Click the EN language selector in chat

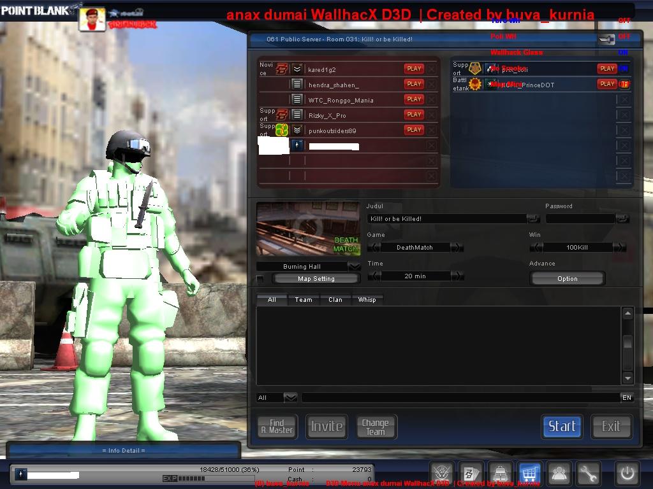(627, 397)
